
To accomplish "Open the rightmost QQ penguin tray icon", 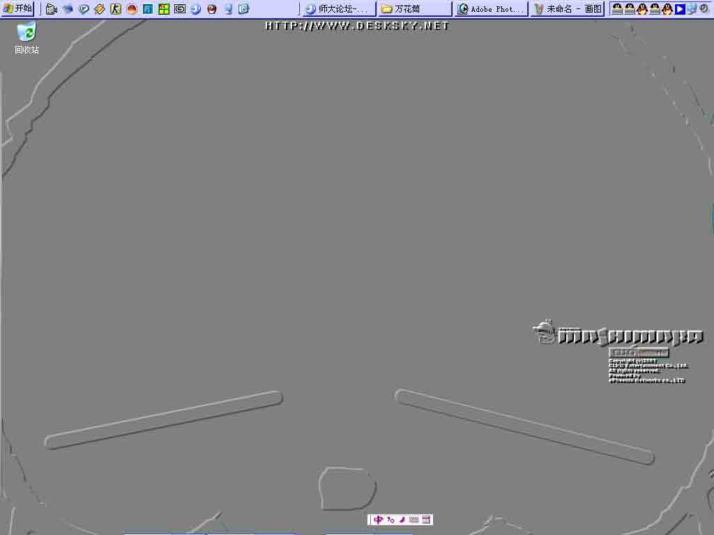I will pos(667,9).
